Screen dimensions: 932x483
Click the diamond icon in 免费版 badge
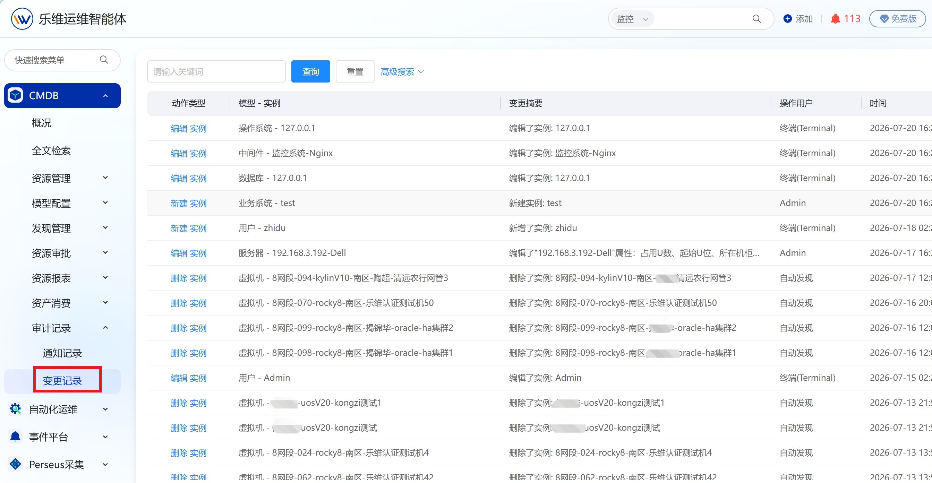(884, 19)
